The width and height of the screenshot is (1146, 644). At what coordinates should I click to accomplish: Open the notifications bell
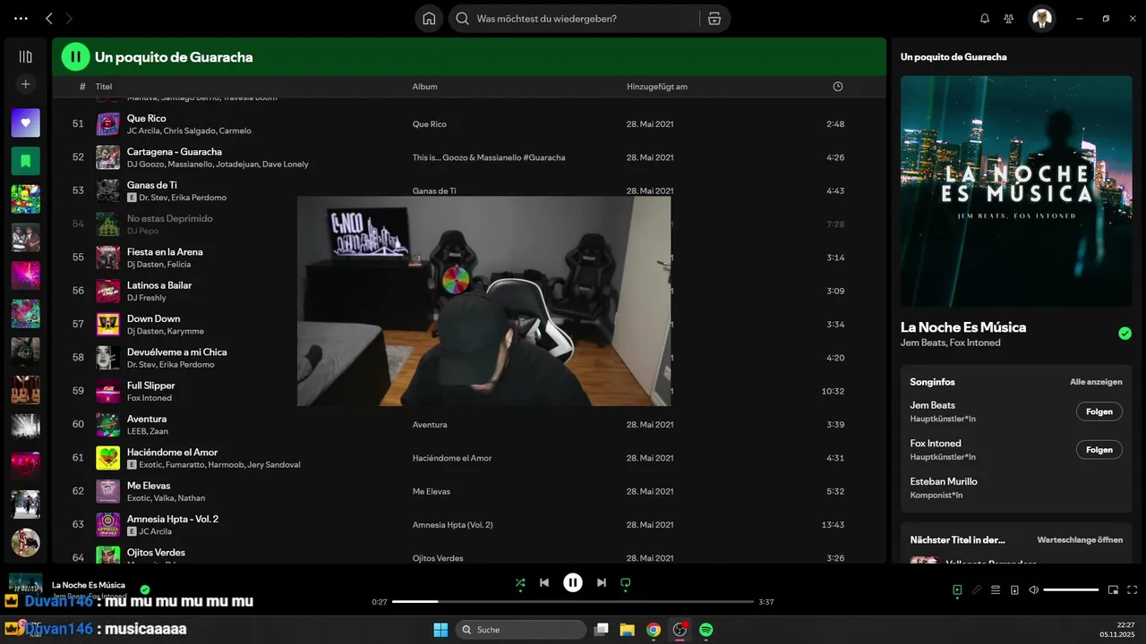pos(985,19)
